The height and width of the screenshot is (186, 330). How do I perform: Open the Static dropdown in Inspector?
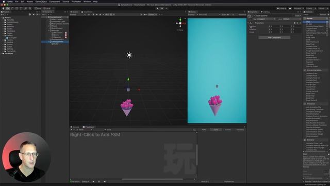pyautogui.click(x=298, y=16)
